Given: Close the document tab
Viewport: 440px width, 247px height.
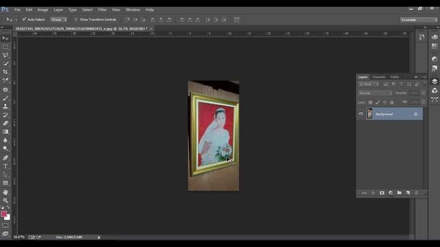Looking at the screenshot, I should tap(151, 29).
